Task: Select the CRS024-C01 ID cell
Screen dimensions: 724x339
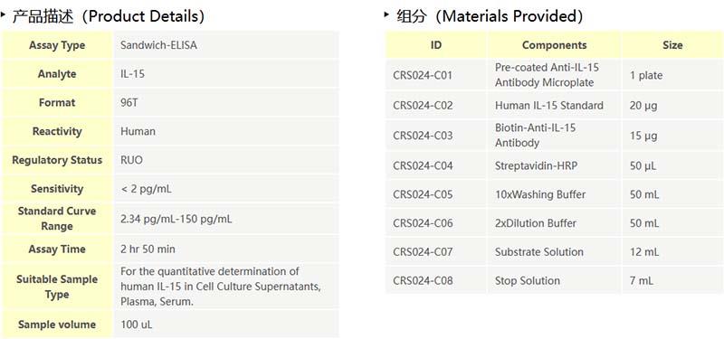Action: point(436,75)
